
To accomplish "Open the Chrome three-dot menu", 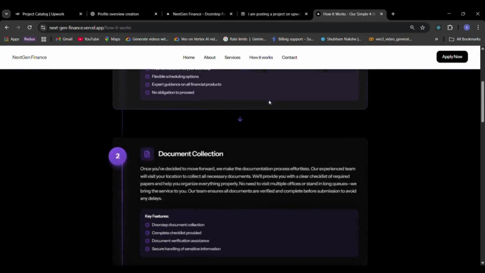I will coord(478,28).
